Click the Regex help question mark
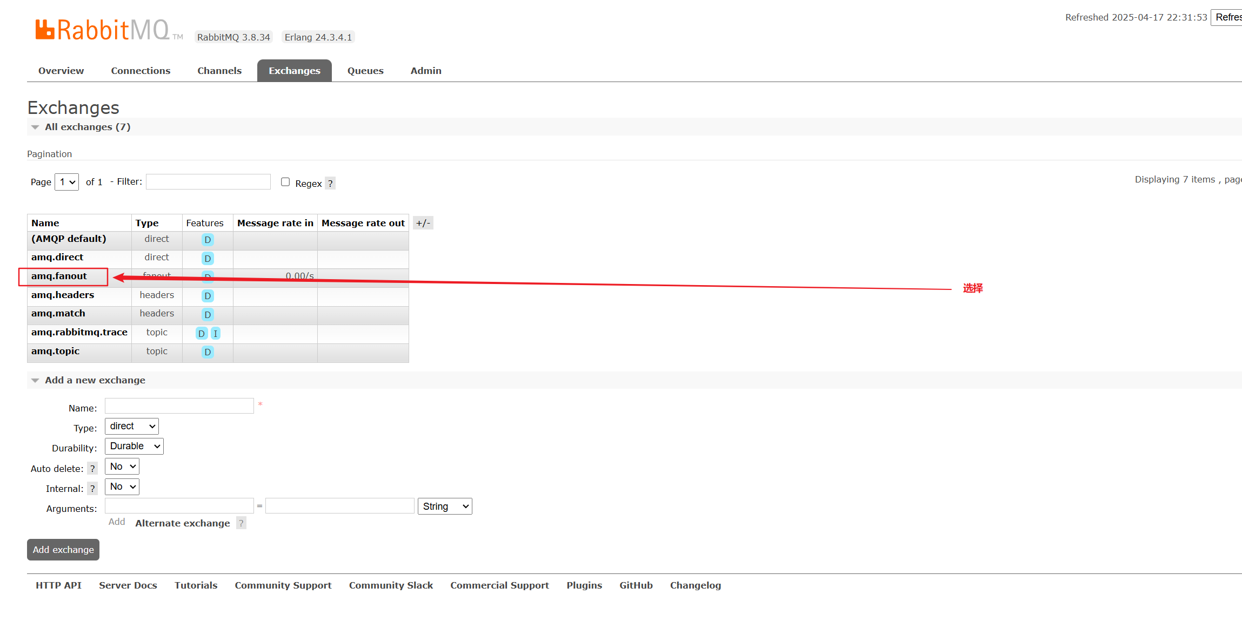Viewport: 1242px width, 635px height. [330, 184]
